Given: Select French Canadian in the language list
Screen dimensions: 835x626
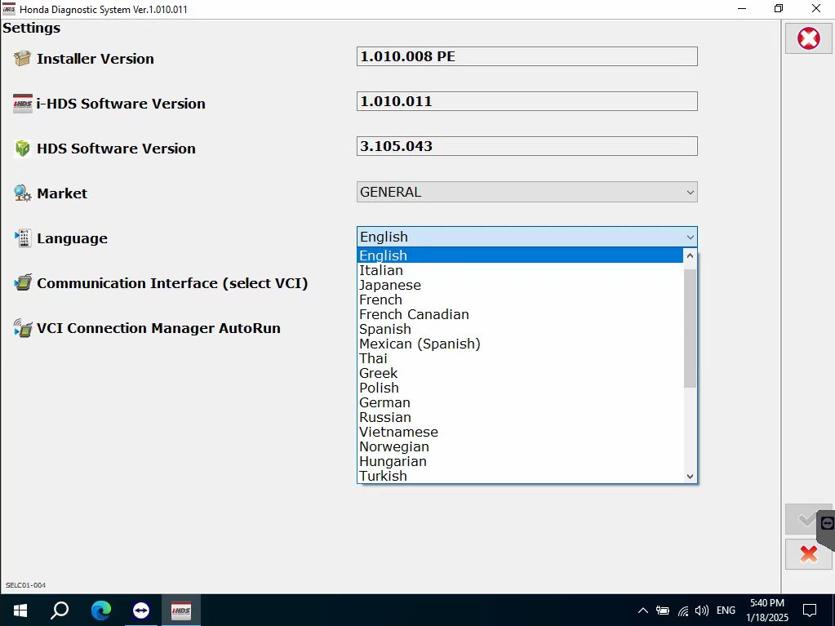Looking at the screenshot, I should pyautogui.click(x=414, y=314).
